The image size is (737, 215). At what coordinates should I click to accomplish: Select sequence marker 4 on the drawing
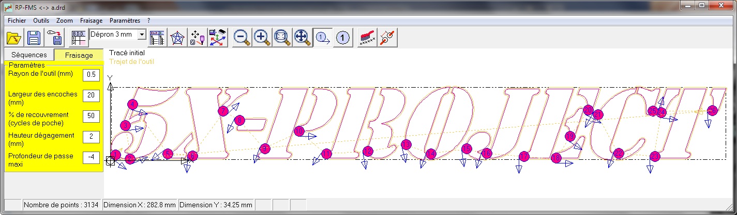tap(133, 104)
